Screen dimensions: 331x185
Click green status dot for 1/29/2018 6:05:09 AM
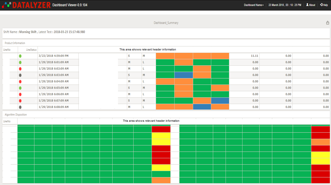click(x=20, y=88)
